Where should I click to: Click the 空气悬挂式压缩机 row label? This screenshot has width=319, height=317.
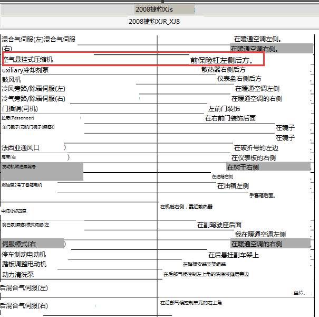coord(28,60)
